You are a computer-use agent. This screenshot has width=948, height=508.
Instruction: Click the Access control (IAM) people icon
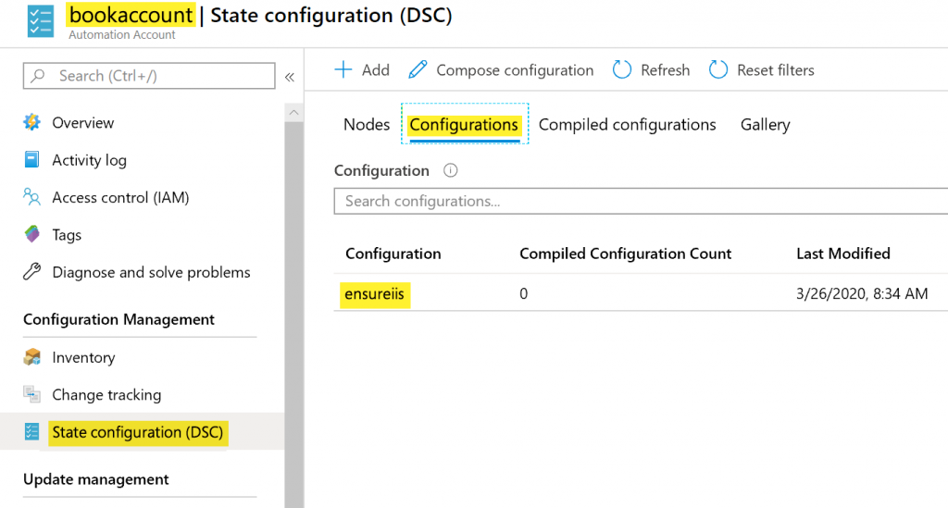(x=32, y=197)
